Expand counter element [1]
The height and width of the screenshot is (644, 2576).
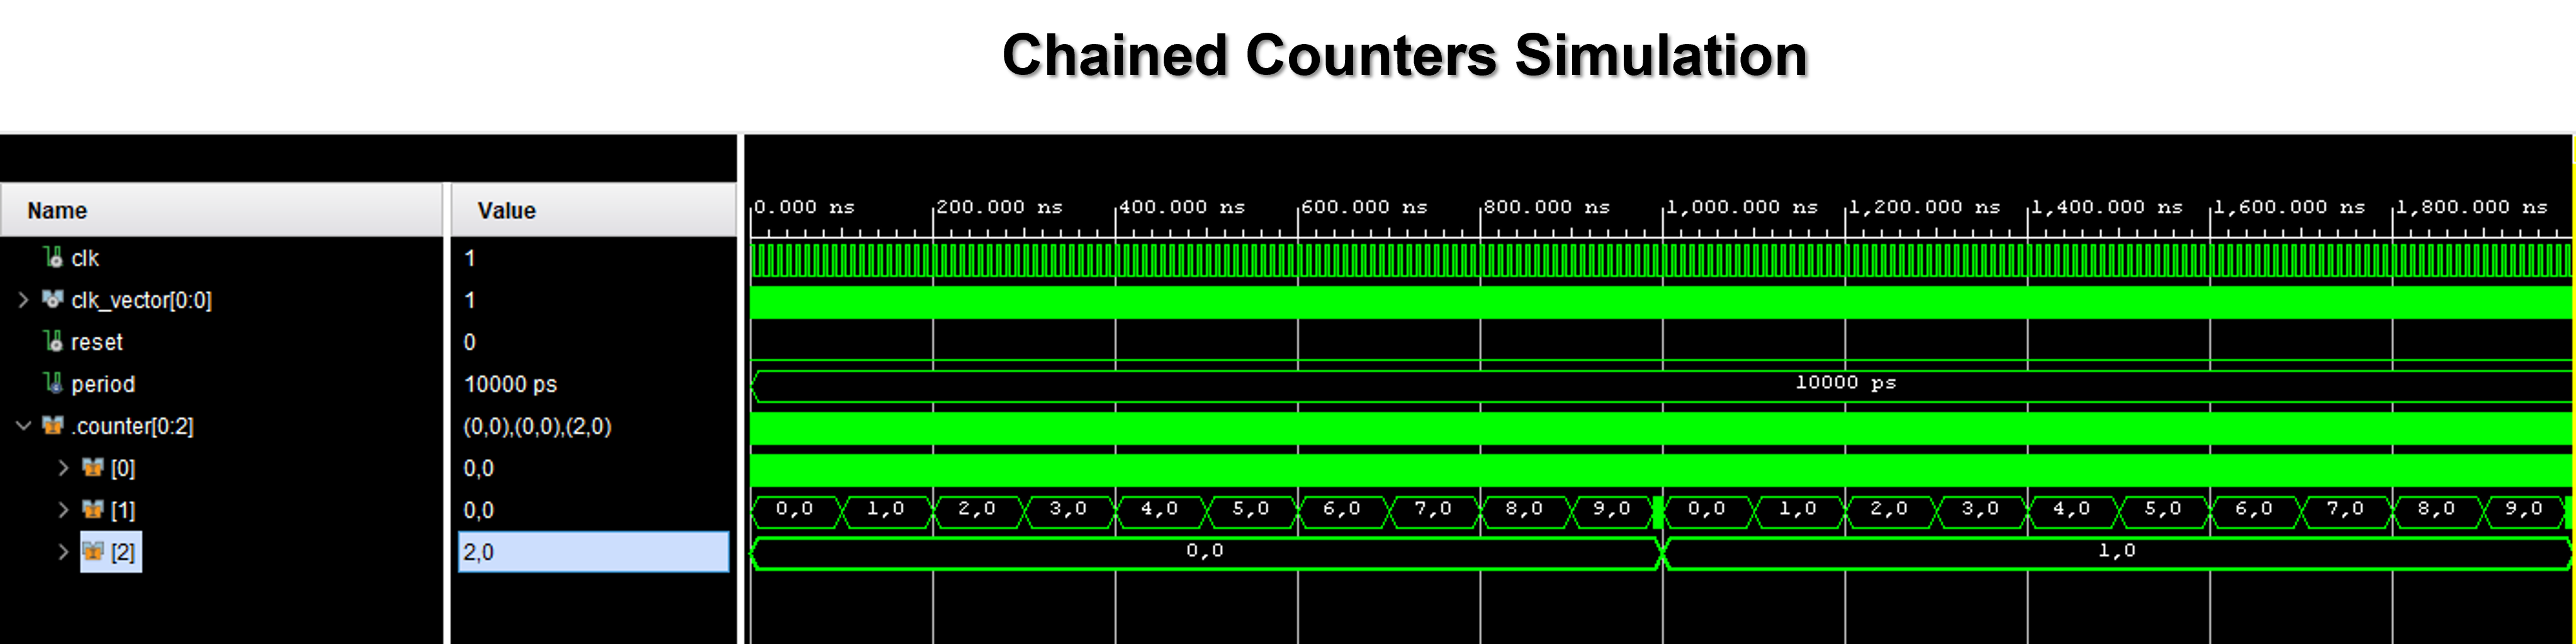click(63, 510)
